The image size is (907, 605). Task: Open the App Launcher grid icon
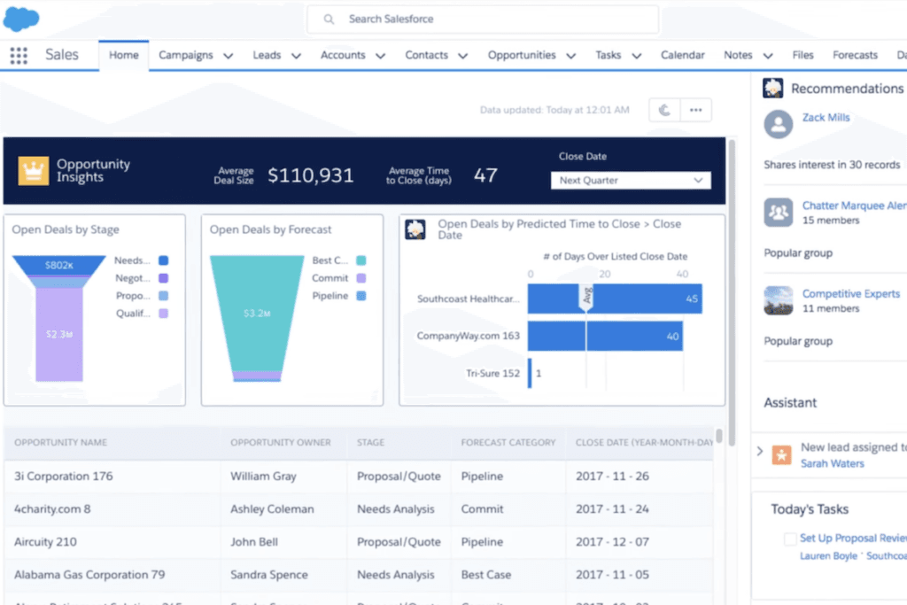(x=19, y=56)
